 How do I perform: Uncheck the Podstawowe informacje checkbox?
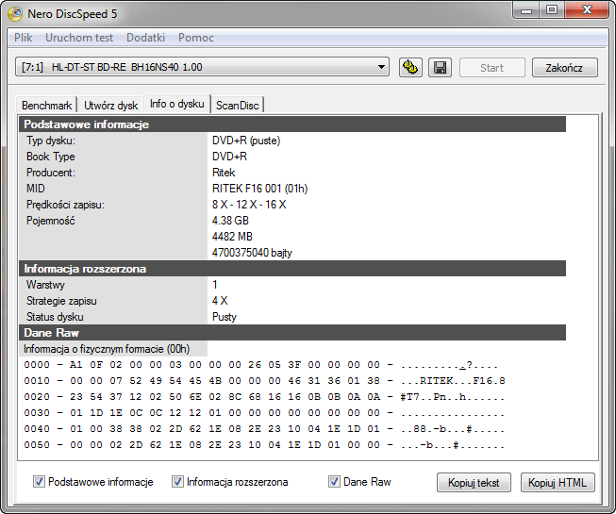click(x=39, y=481)
